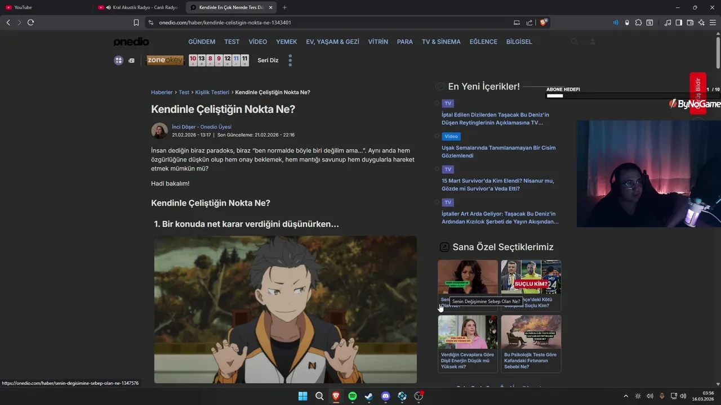Open author İnci Döşer profile link
Image resolution: width=721 pixels, height=405 pixels.
[x=202, y=127]
